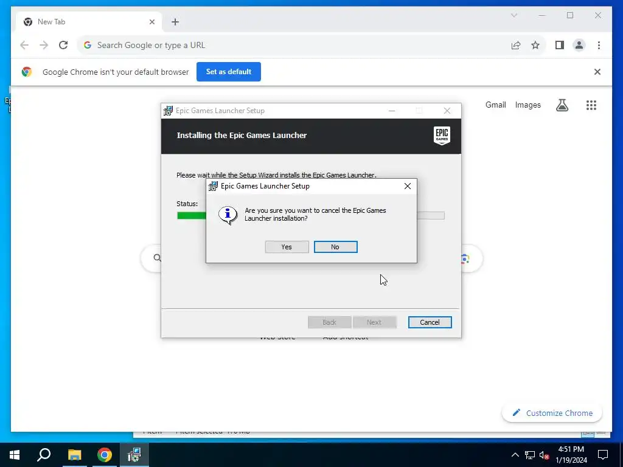Open Search Labs flask icon

(x=562, y=105)
